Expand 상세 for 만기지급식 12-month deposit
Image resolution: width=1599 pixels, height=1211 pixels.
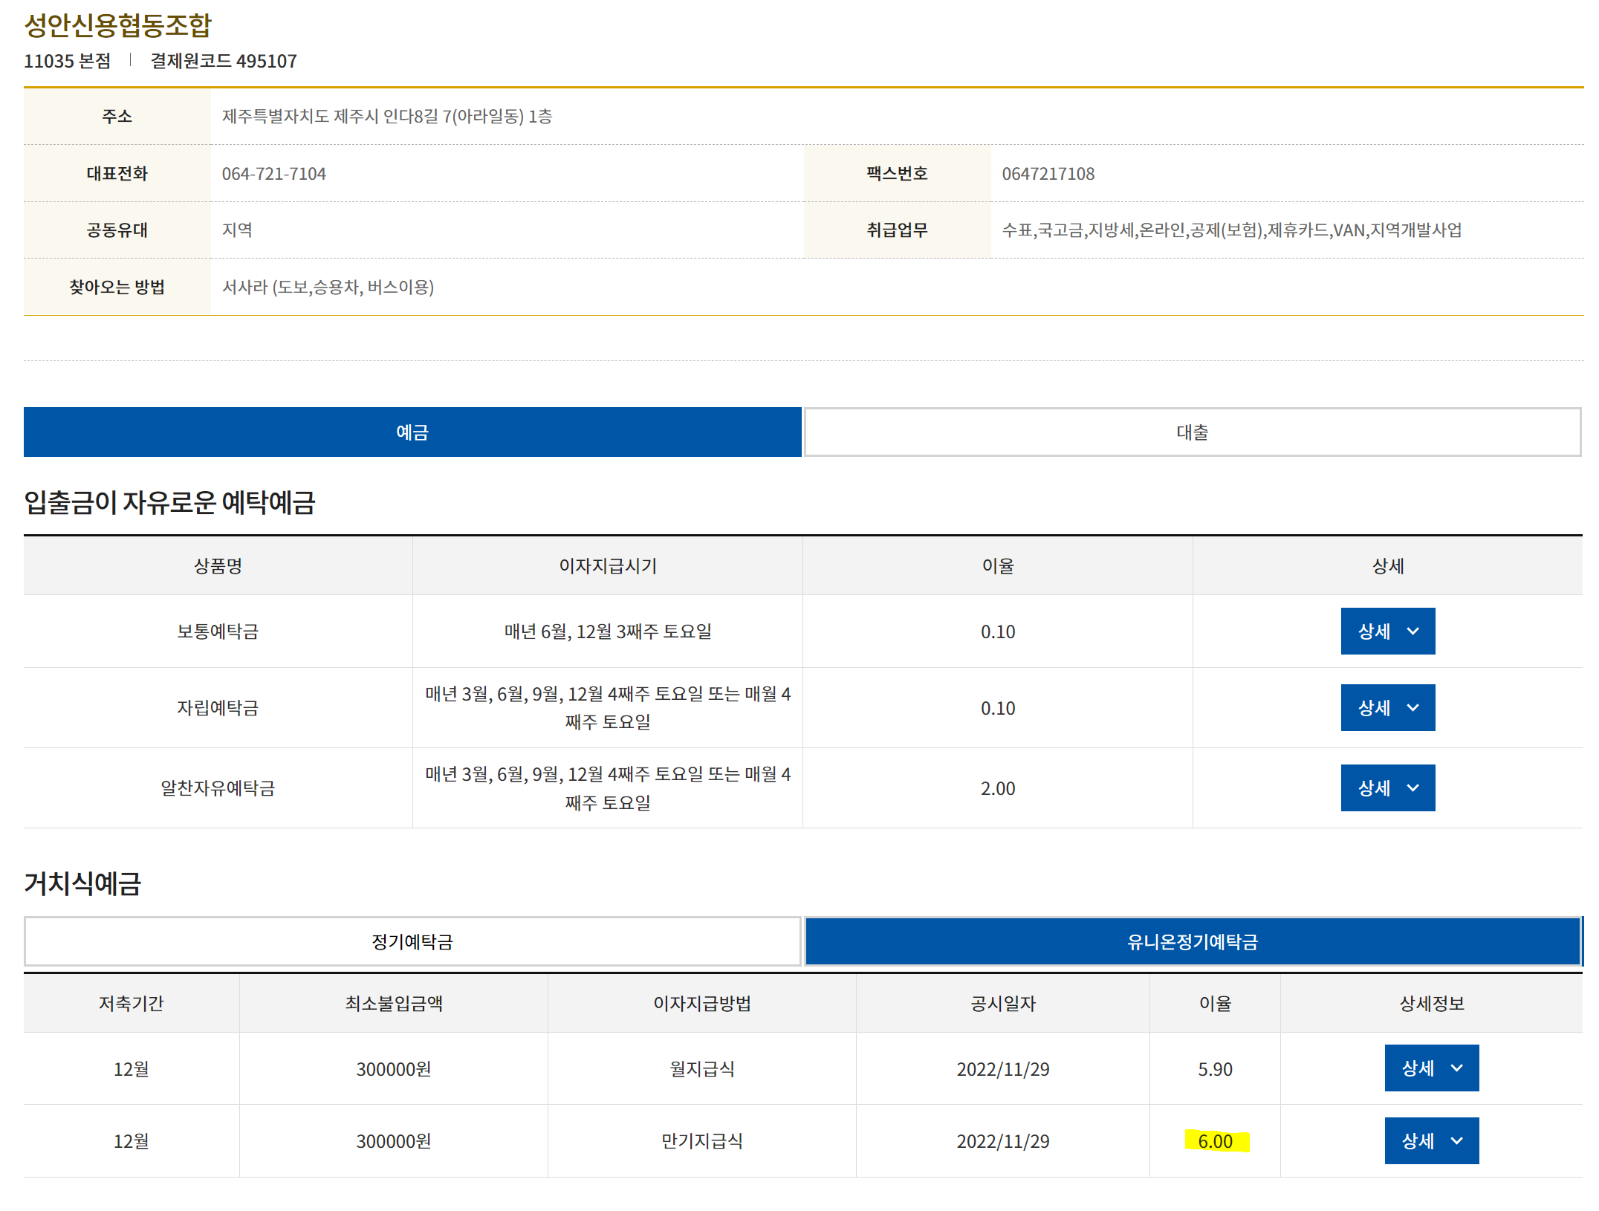click(1431, 1140)
